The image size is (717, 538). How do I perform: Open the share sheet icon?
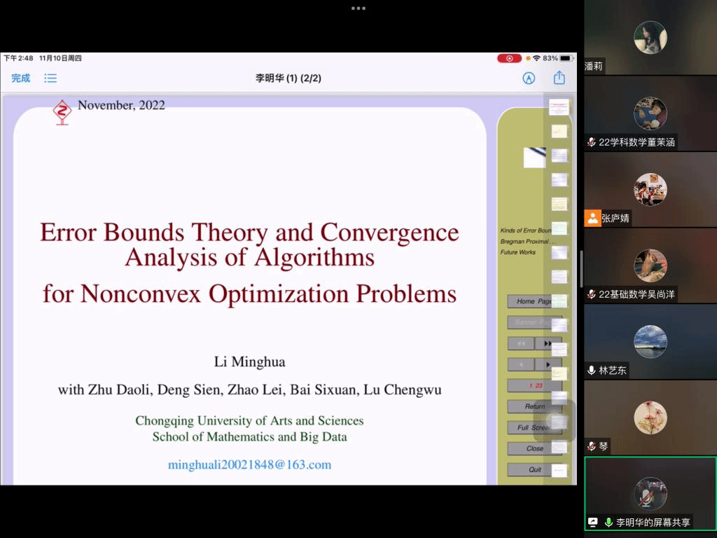click(559, 78)
